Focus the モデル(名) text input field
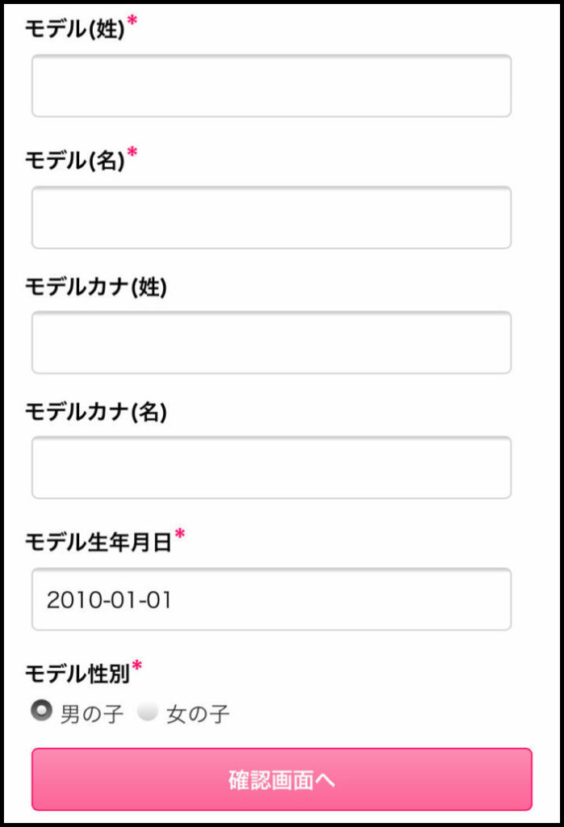 click(x=271, y=217)
